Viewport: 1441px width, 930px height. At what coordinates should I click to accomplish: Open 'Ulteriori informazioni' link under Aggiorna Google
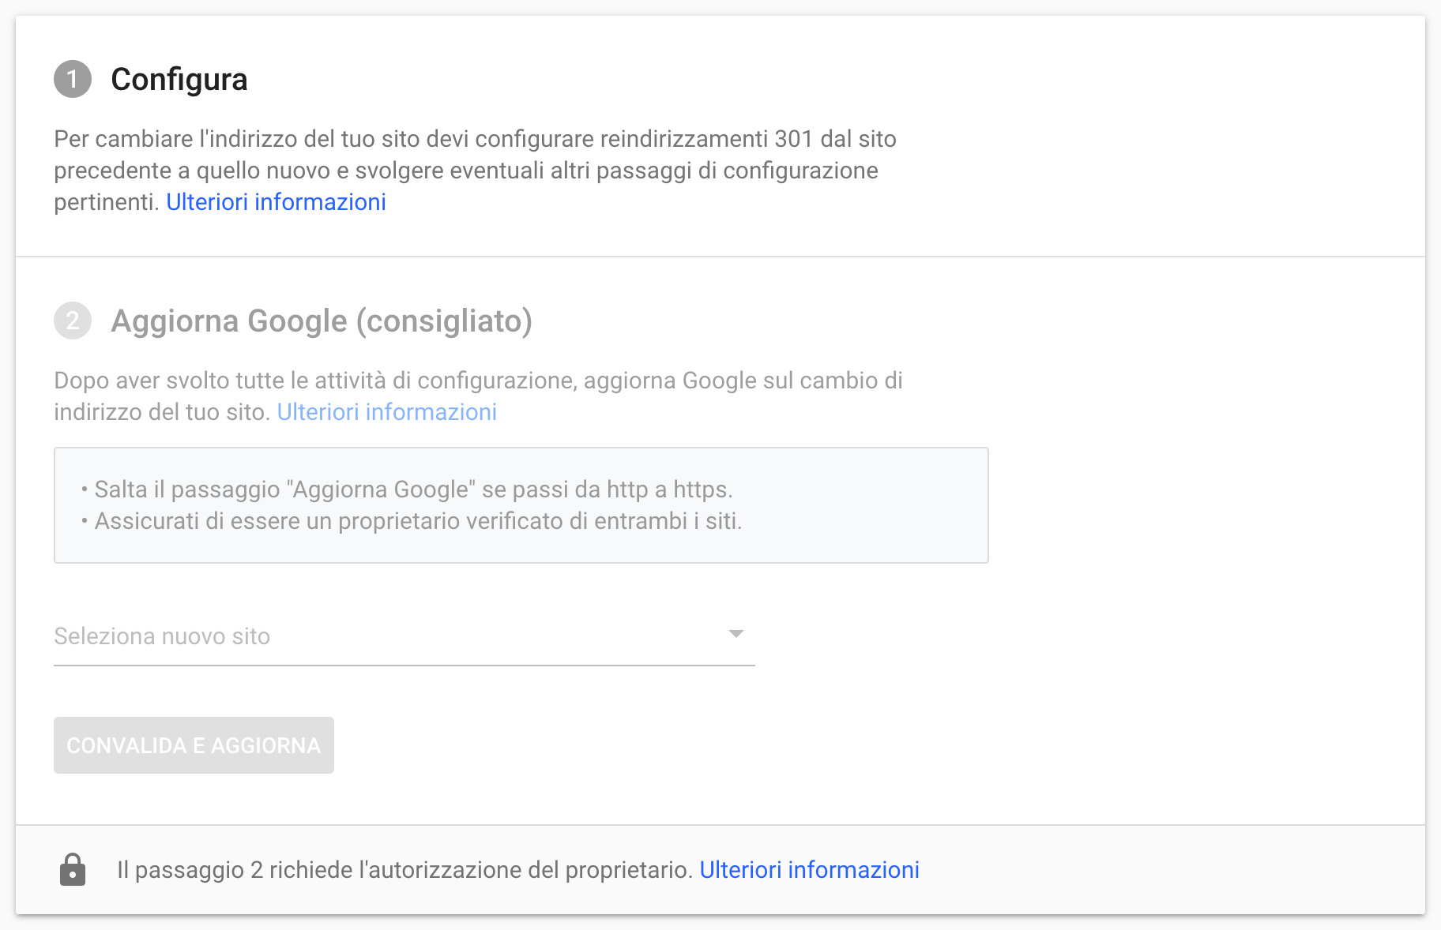tap(386, 412)
